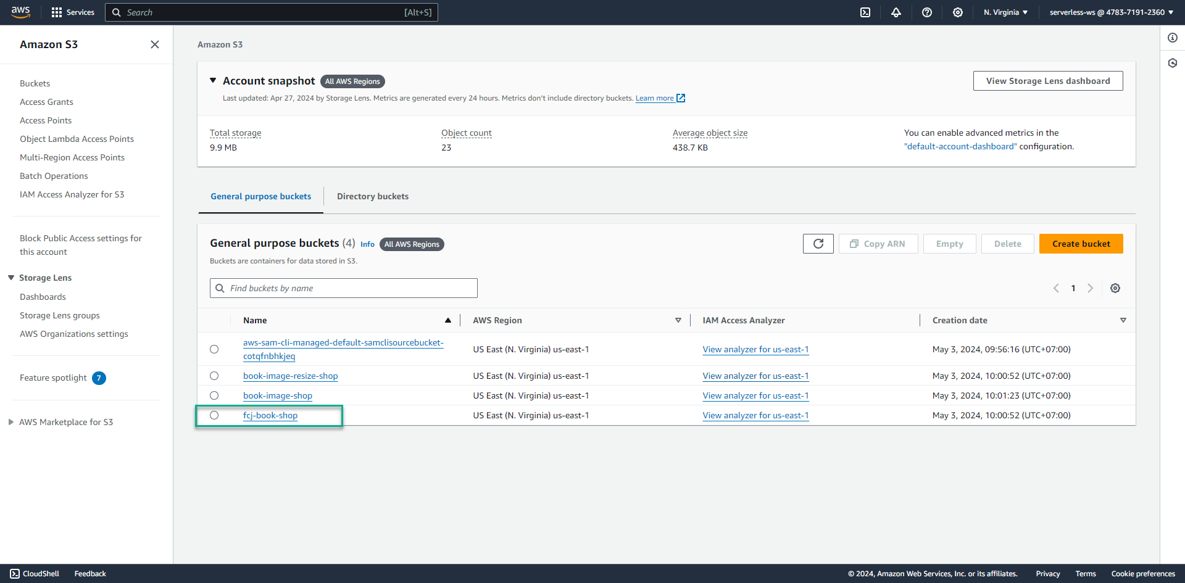Open the settings gear in top bar
The image size is (1185, 583).
point(958,12)
